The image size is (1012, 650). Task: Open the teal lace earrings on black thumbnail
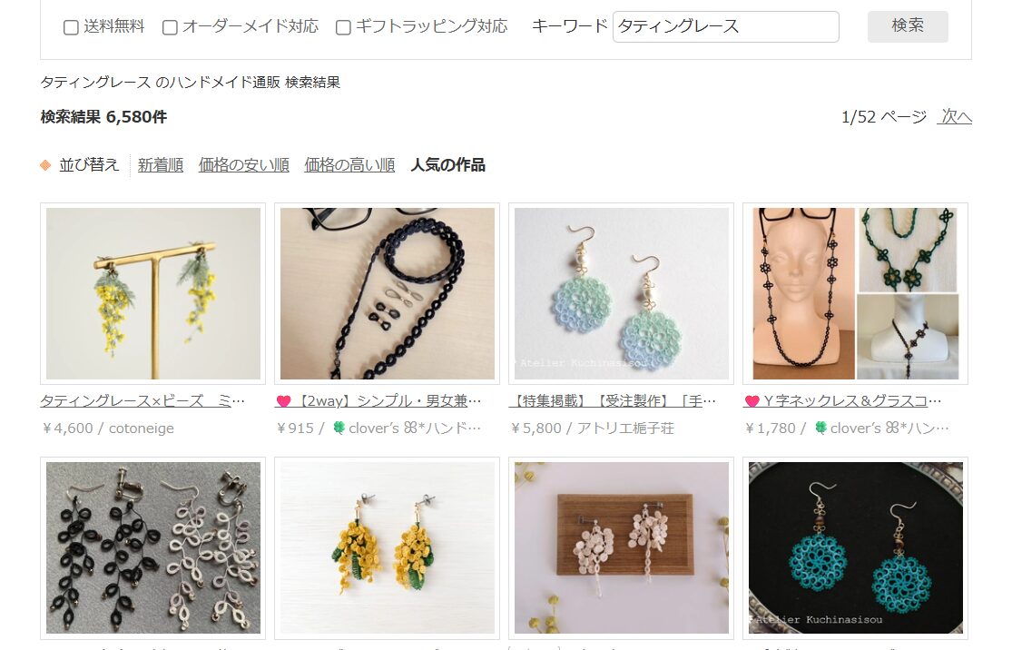[855, 547]
